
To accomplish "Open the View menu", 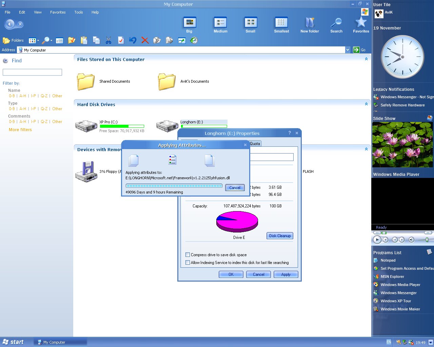I will click(x=38, y=12).
